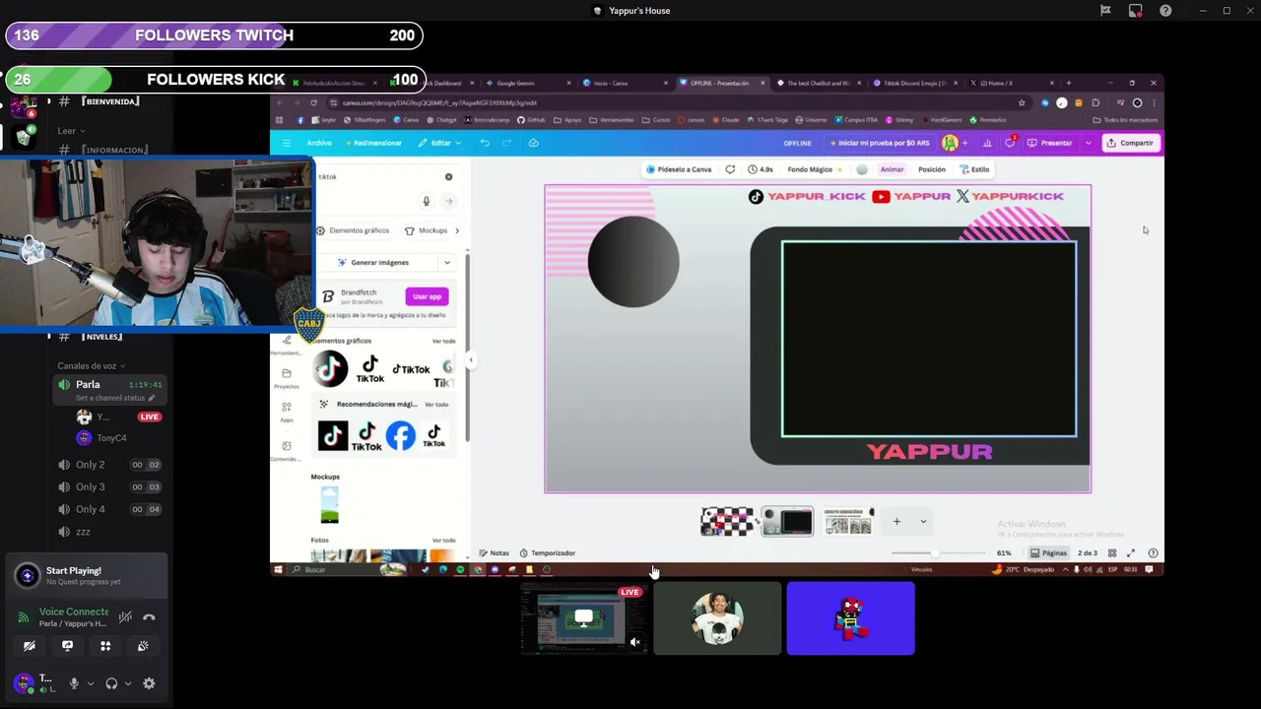Select the 'Elementos gráficos' filter chip
1261x709 pixels.
353,230
